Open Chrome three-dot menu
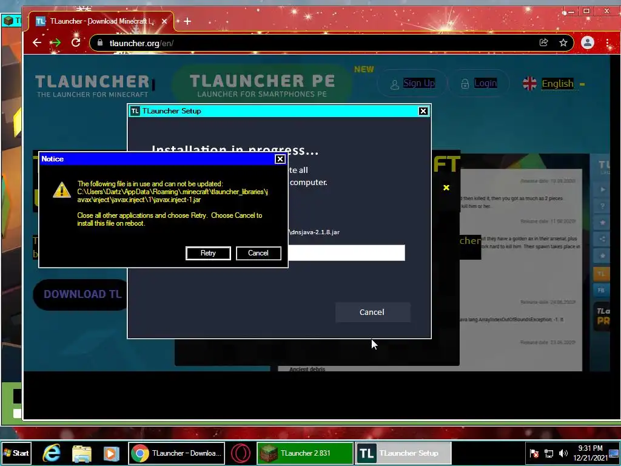Viewport: 621px width, 466px height. pyautogui.click(x=608, y=44)
